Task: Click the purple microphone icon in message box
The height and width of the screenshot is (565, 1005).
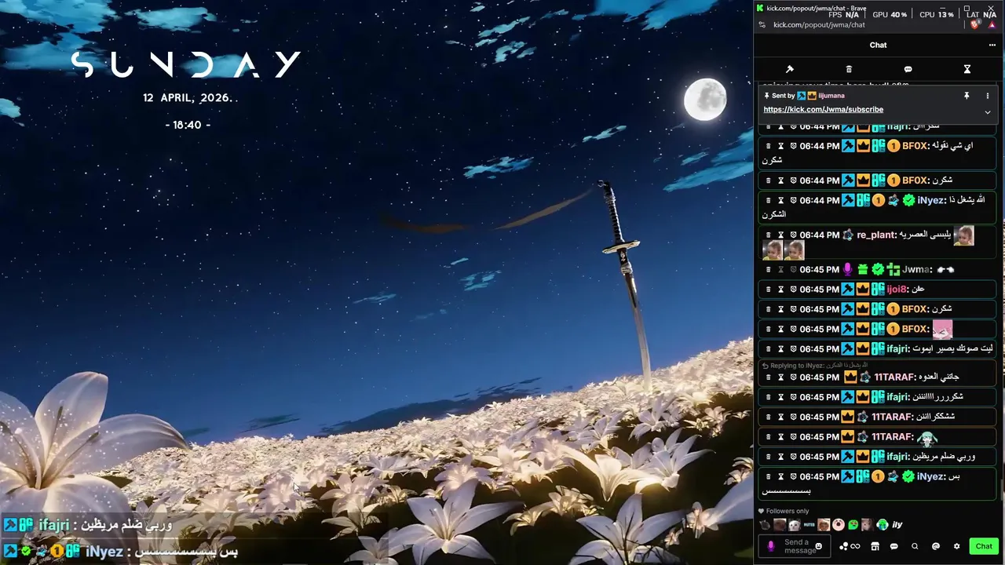Action: tap(771, 546)
